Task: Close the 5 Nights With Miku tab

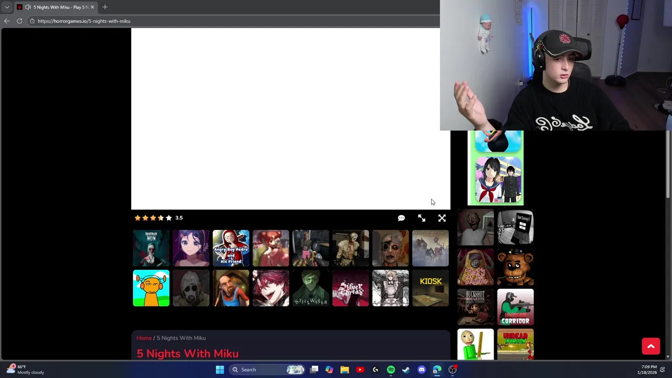Action: pos(92,7)
